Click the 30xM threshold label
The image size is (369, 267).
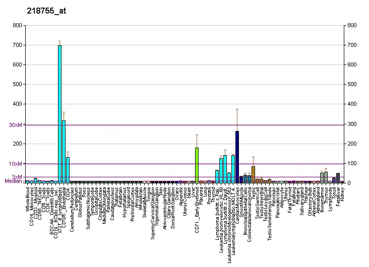tap(16, 125)
